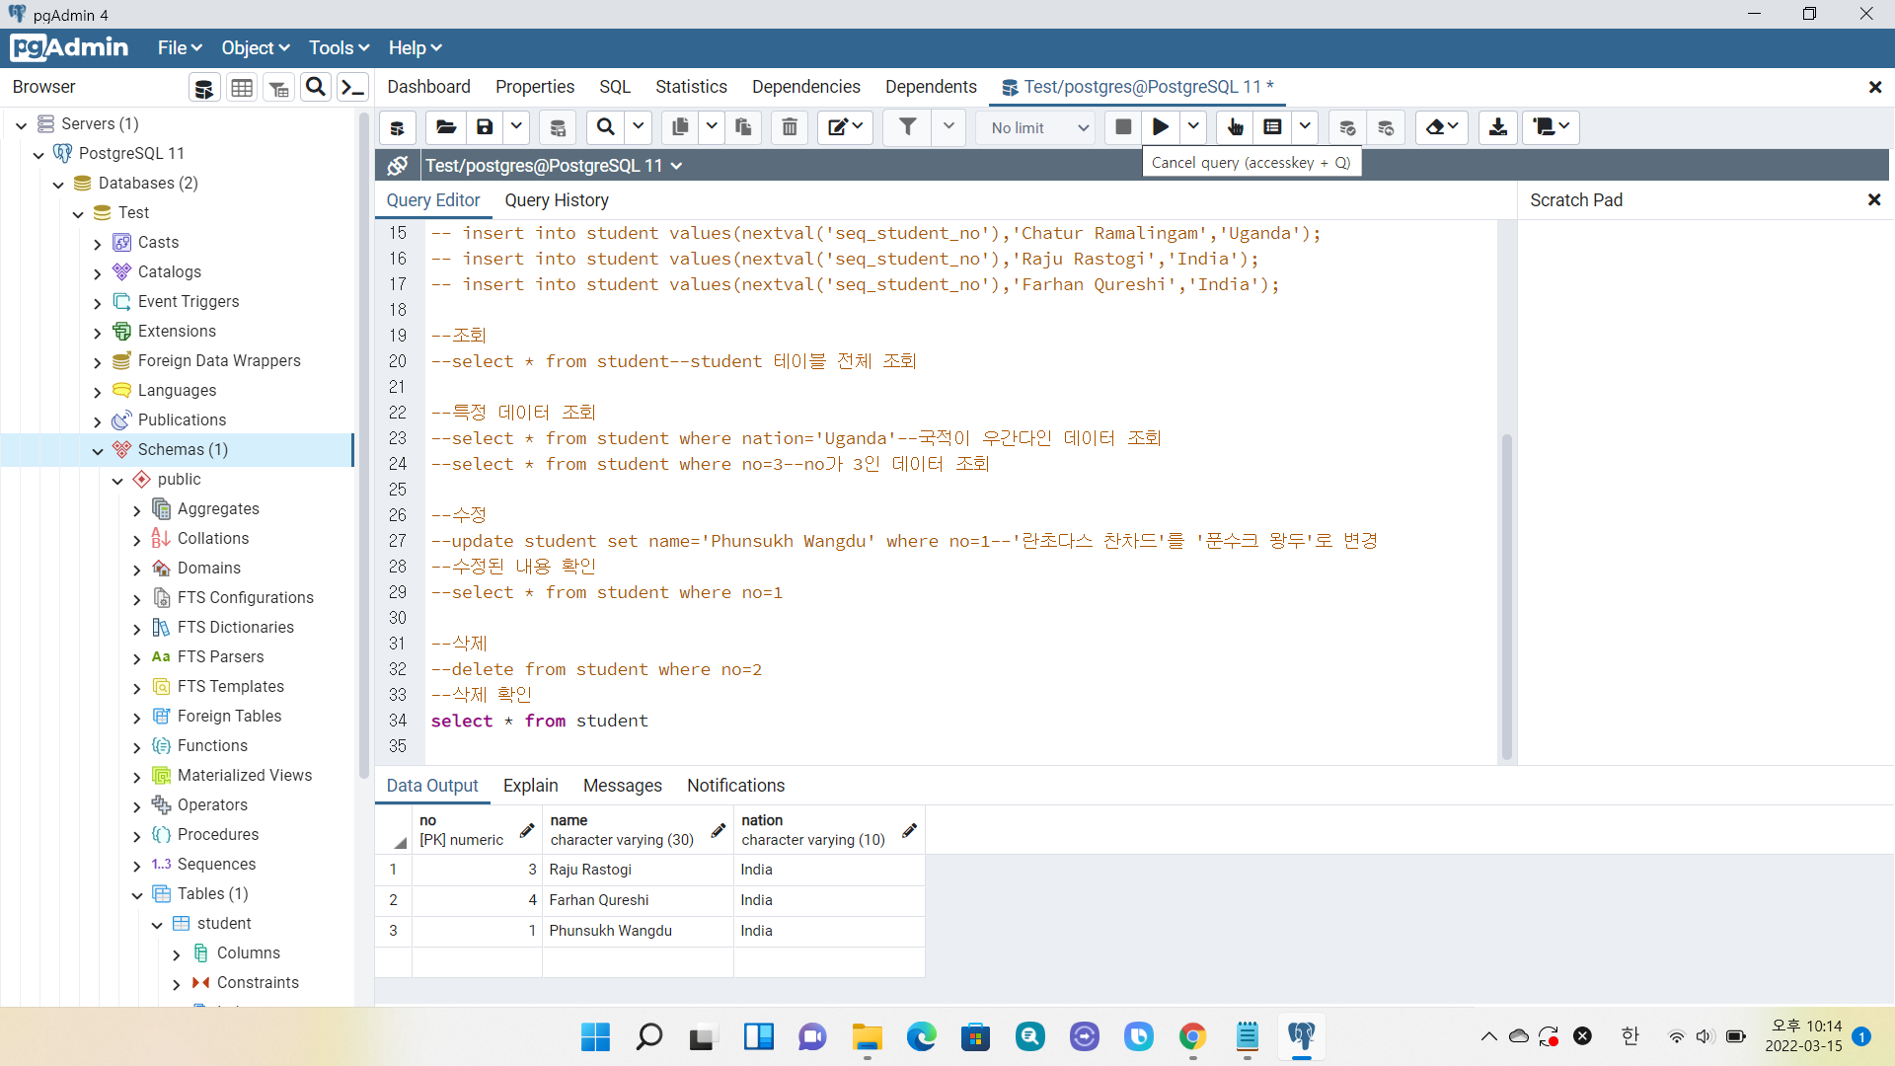Click the Filter rows funnel icon
Screen dimensions: 1895x1066
click(907, 127)
